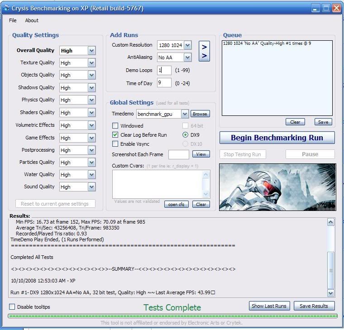
Task: Click the Min FPS results line
Action: [80, 222]
